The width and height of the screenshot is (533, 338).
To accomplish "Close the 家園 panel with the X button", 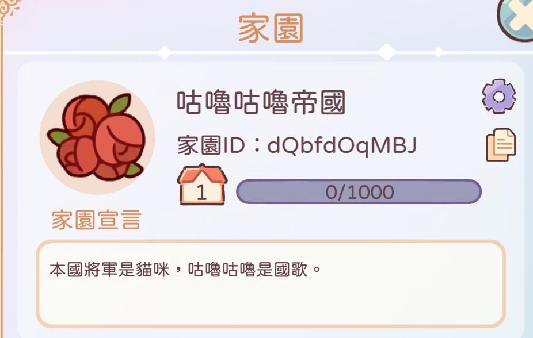I will tap(517, 17).
